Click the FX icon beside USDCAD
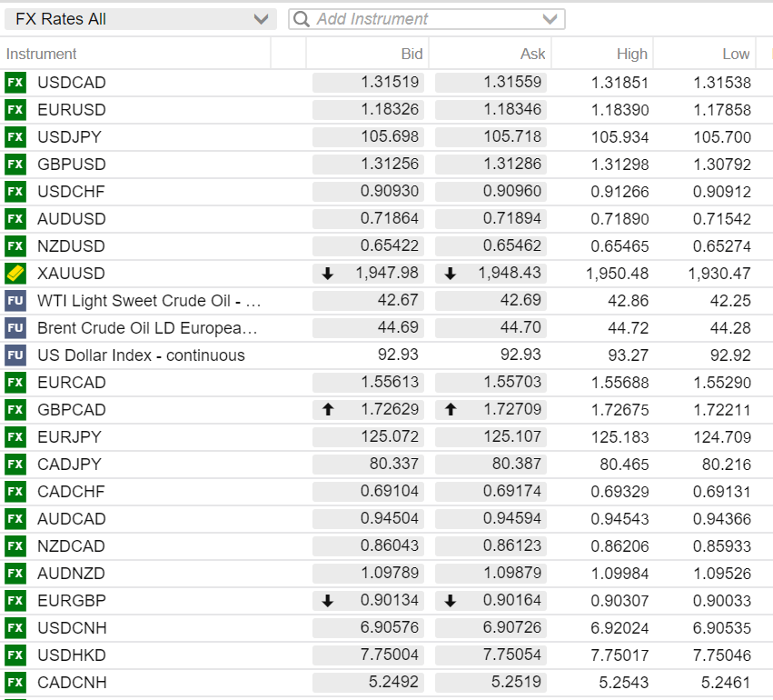 [15, 83]
